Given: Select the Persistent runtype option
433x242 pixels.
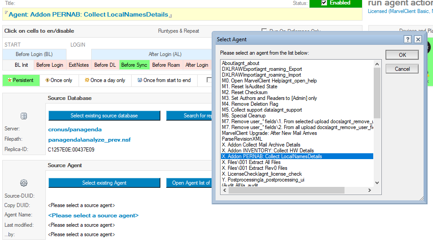Looking at the screenshot, I should coord(21,80).
